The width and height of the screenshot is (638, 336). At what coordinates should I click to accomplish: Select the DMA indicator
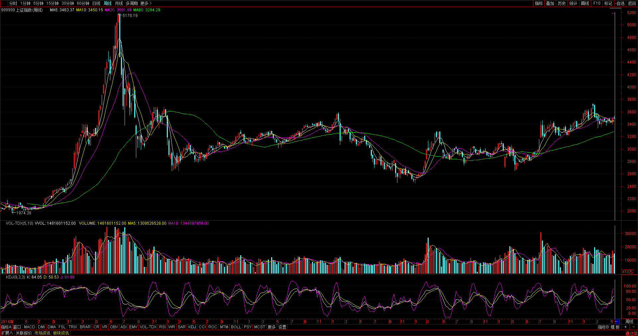pyautogui.click(x=52, y=327)
